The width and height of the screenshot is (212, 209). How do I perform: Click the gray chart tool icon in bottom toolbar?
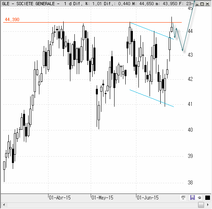[x=183, y=197]
